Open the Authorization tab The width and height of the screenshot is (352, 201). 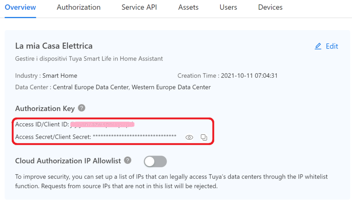pos(79,7)
